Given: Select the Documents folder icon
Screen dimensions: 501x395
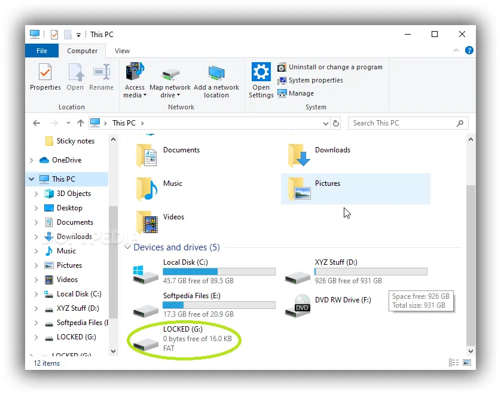Looking at the screenshot, I should pos(146,155).
